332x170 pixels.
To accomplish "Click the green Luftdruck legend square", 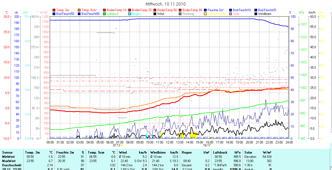I will coord(104,14).
